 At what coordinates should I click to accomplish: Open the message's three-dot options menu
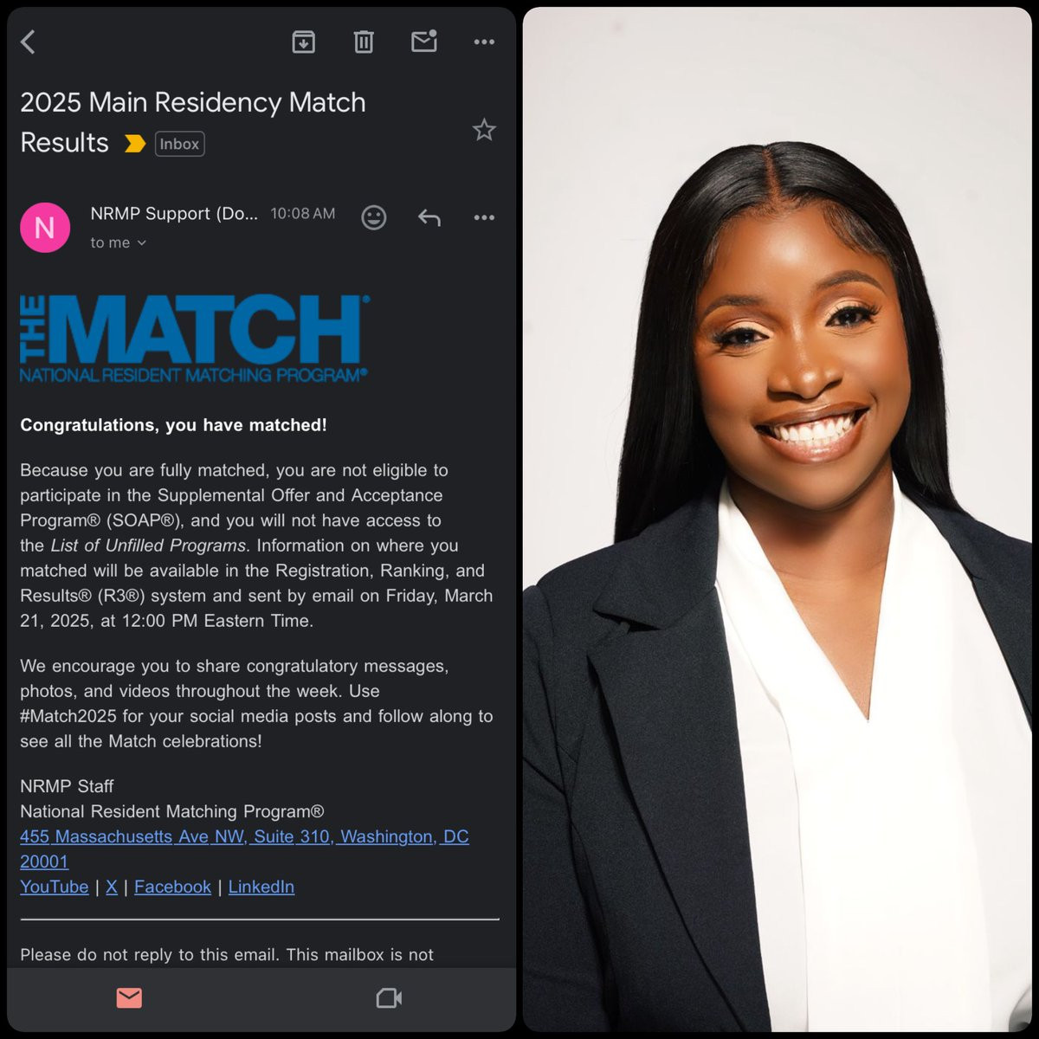click(x=484, y=217)
